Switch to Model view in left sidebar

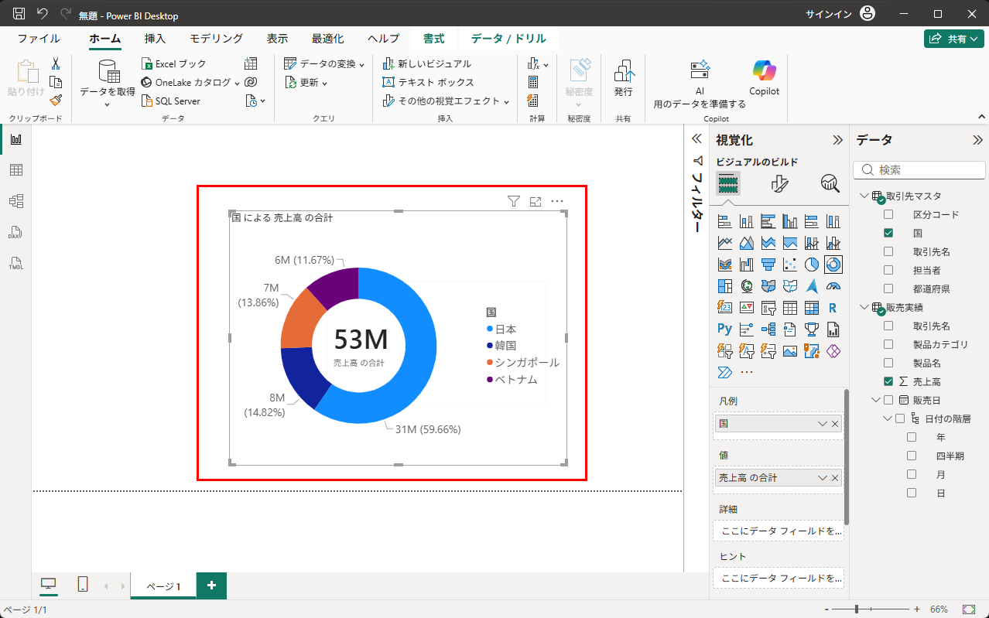point(15,201)
